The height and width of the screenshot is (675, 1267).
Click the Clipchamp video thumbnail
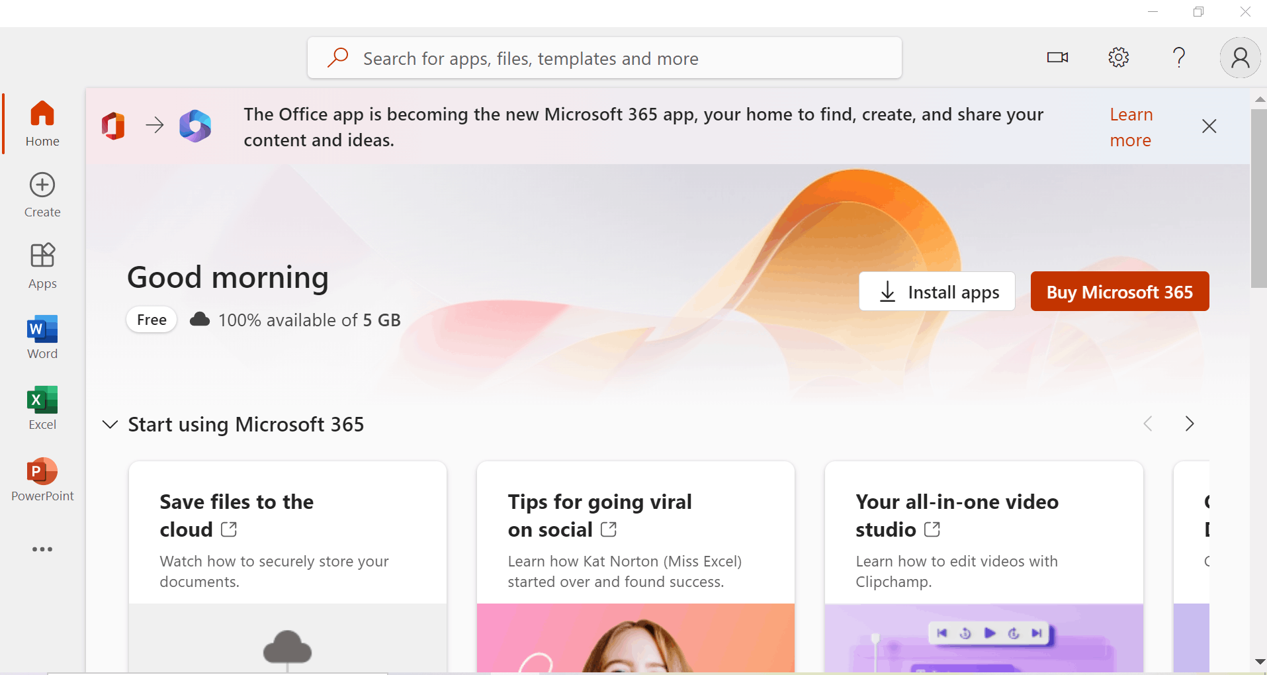pos(984,638)
